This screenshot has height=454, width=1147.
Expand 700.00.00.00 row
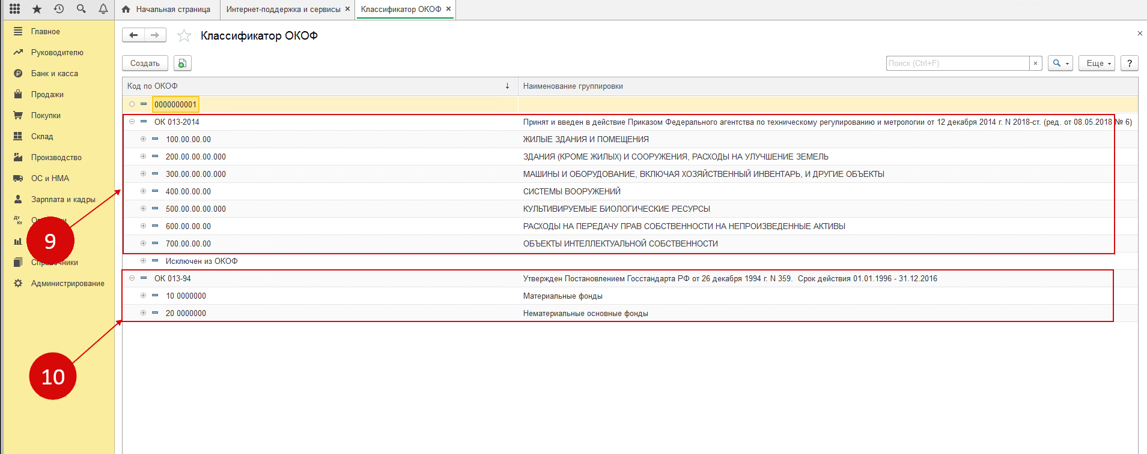click(x=143, y=243)
